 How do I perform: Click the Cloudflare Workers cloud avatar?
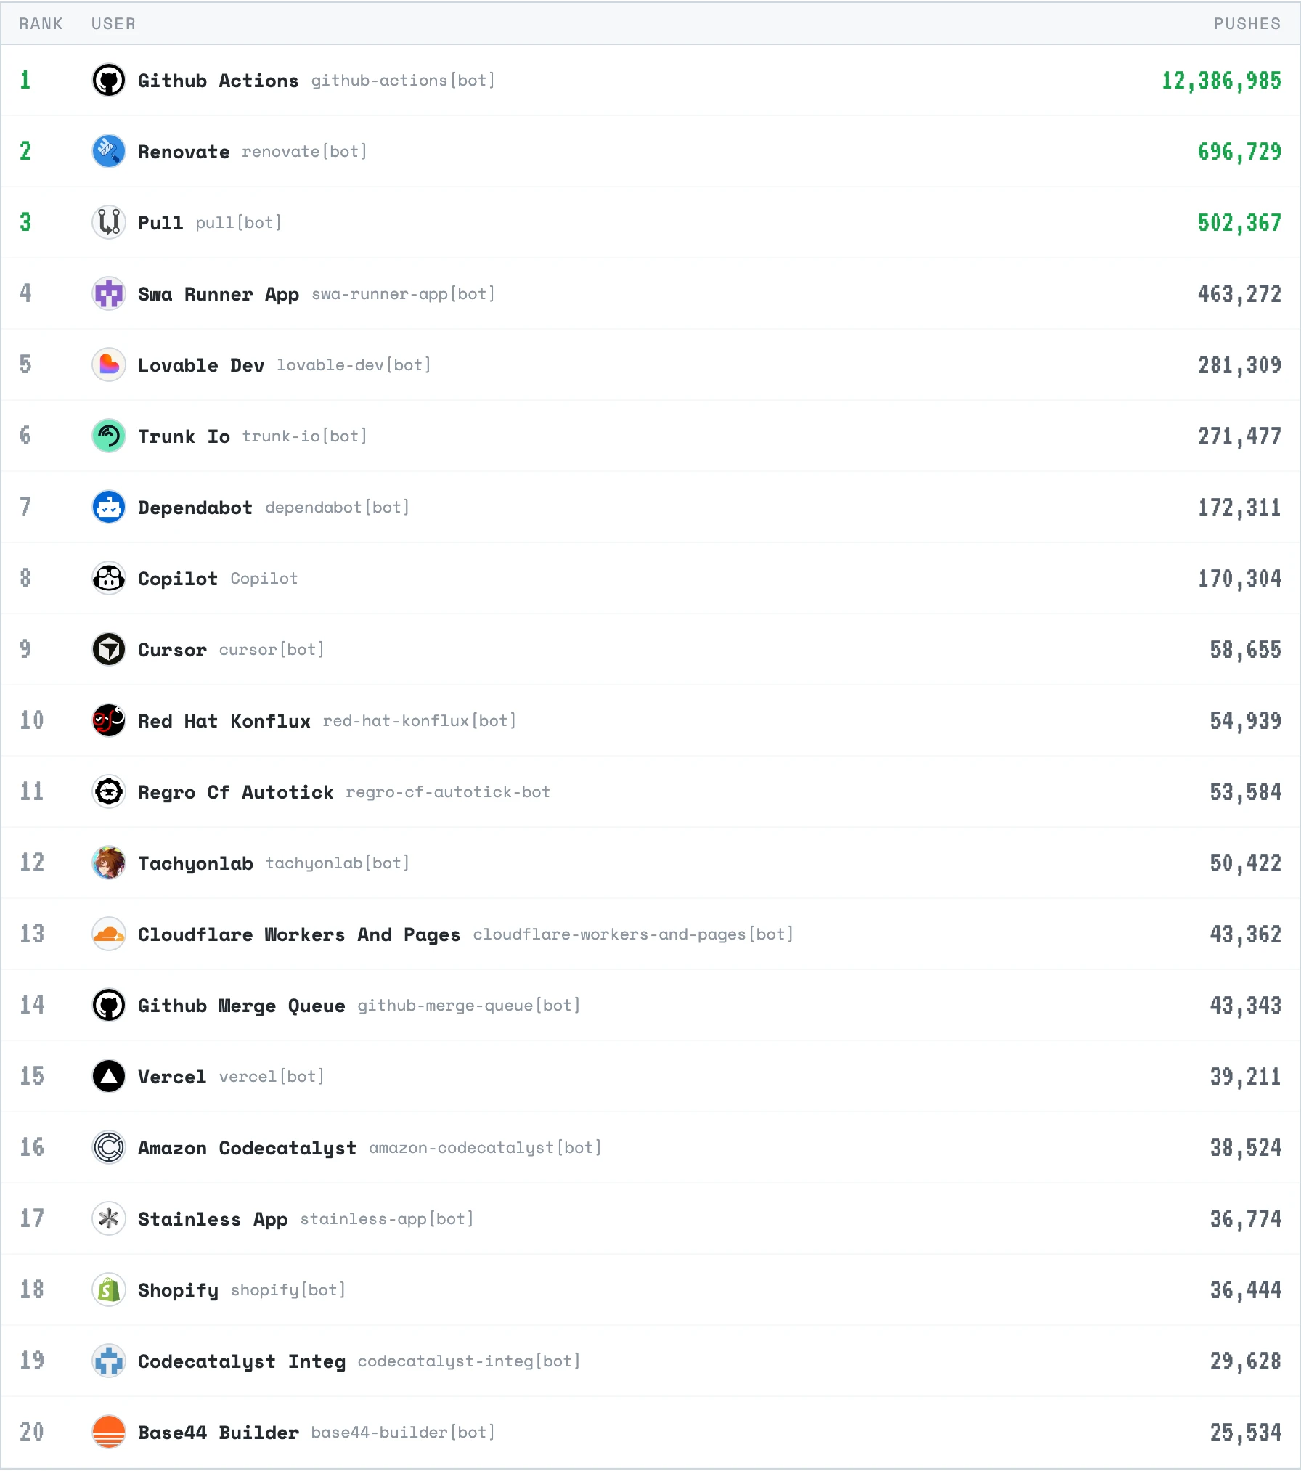109,934
